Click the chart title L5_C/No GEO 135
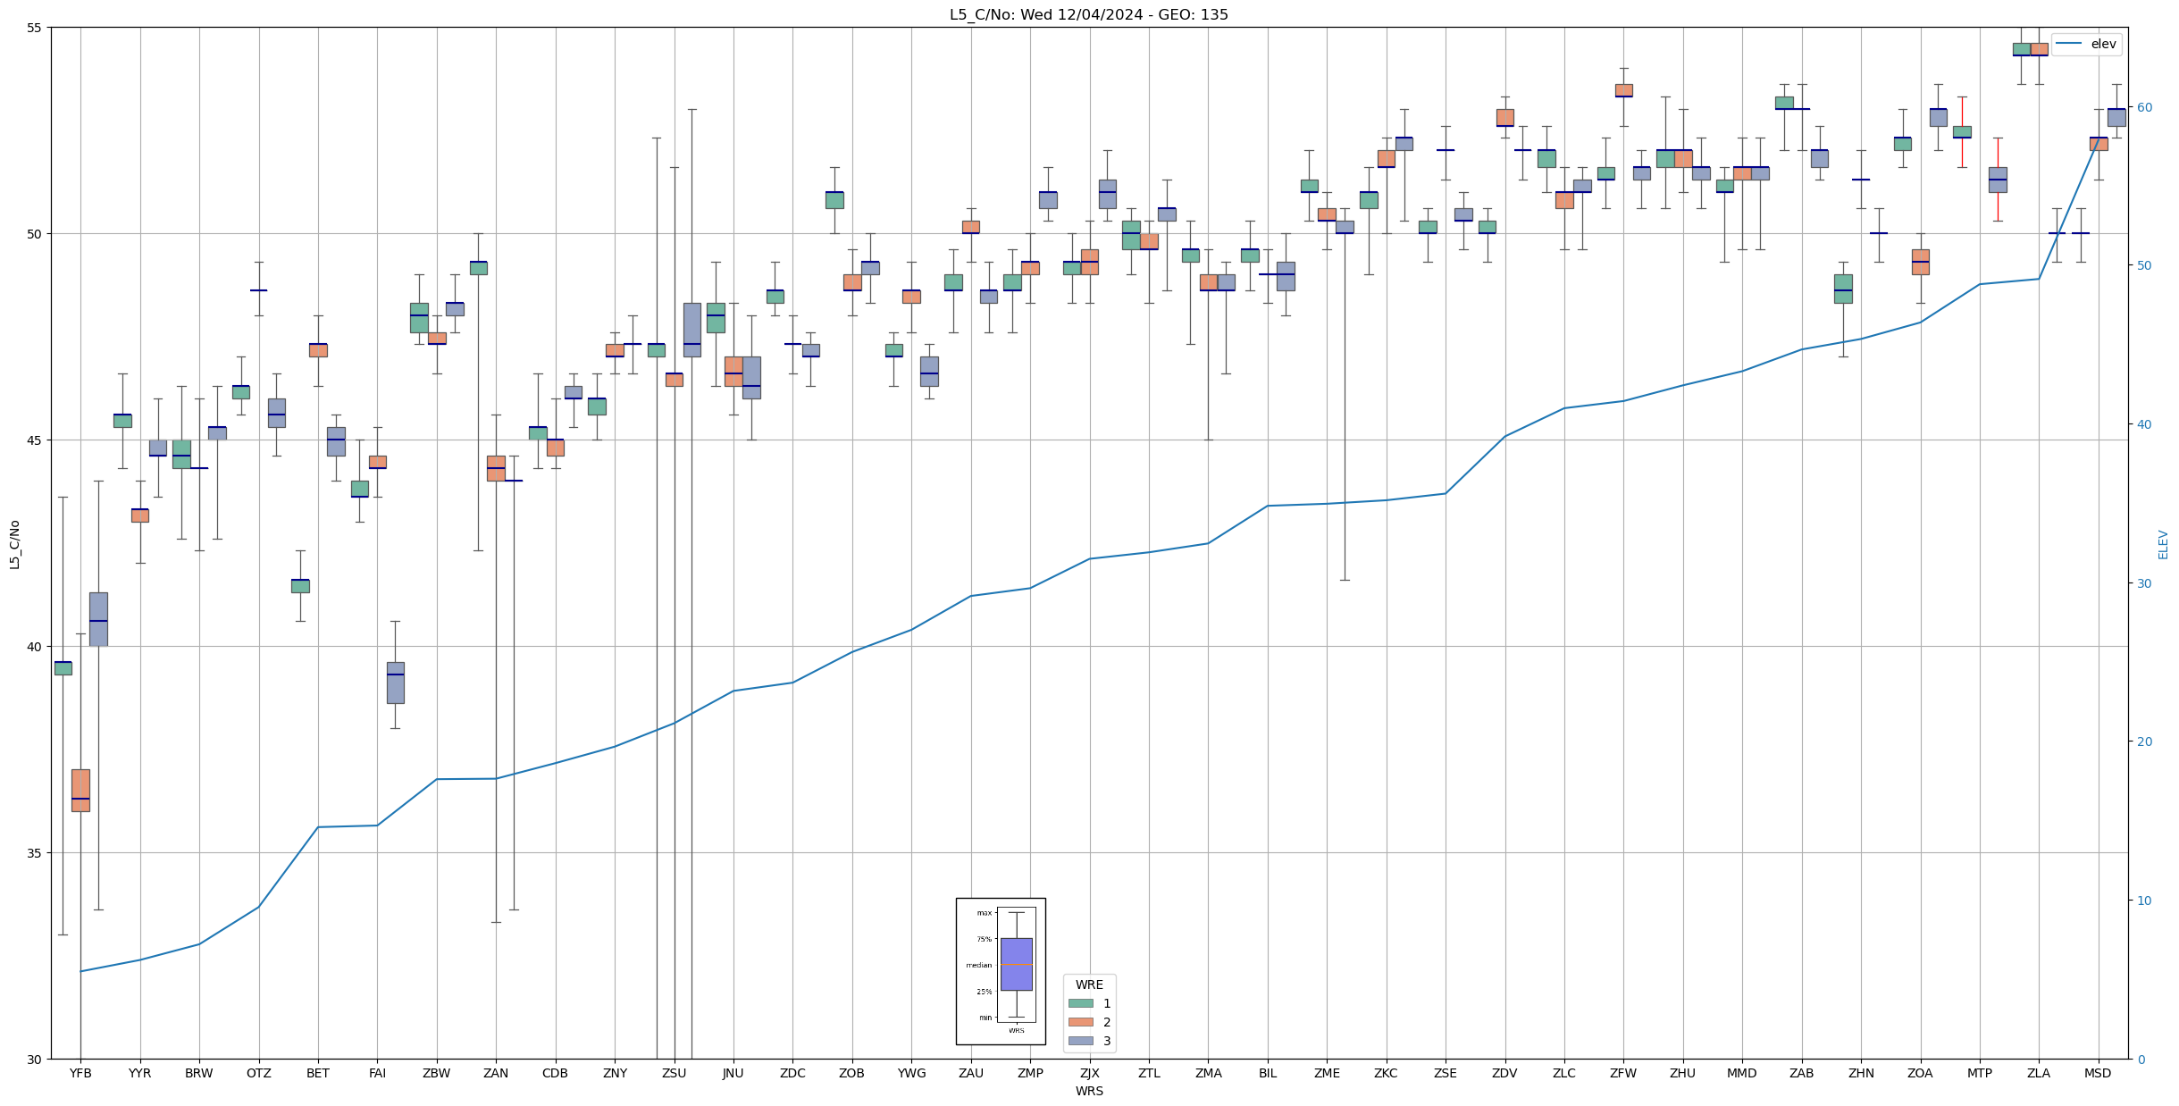 1088,15
